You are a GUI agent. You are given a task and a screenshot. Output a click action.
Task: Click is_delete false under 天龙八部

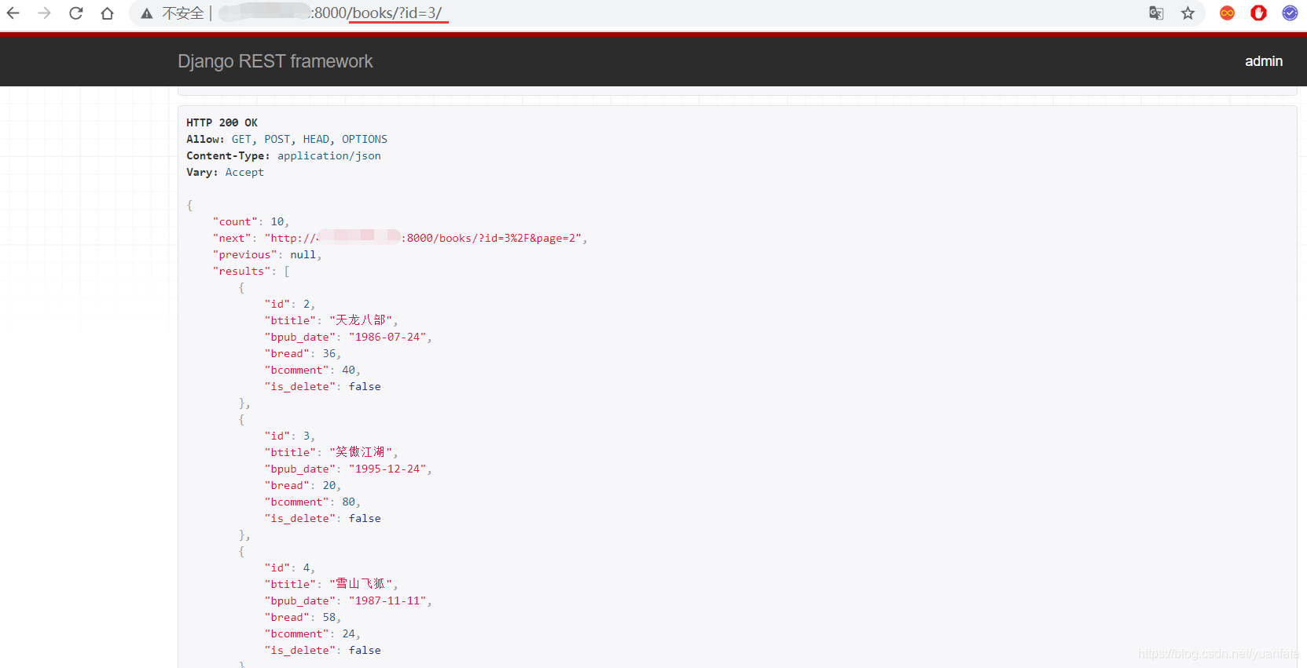[x=322, y=386]
